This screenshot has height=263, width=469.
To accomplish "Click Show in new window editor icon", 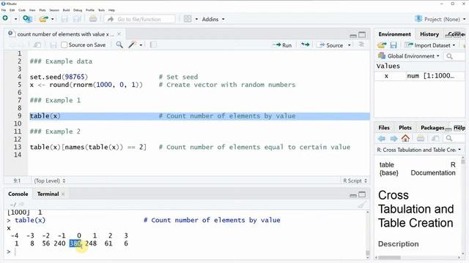I will click(37, 45).
